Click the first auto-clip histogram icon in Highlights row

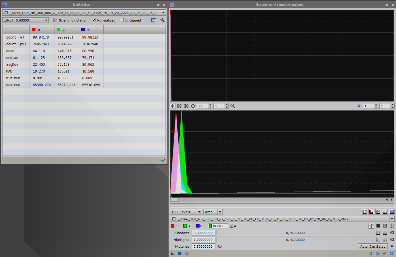point(378,239)
